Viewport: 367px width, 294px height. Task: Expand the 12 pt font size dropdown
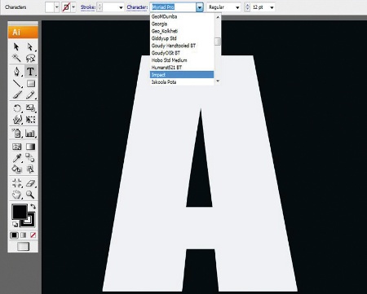272,7
